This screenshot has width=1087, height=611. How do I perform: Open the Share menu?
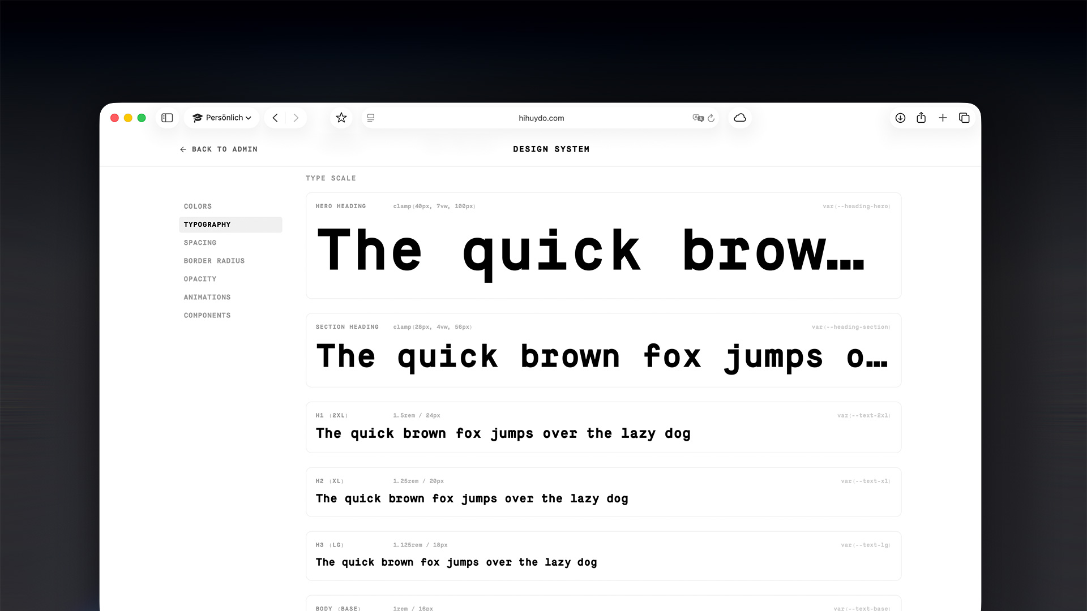921,118
